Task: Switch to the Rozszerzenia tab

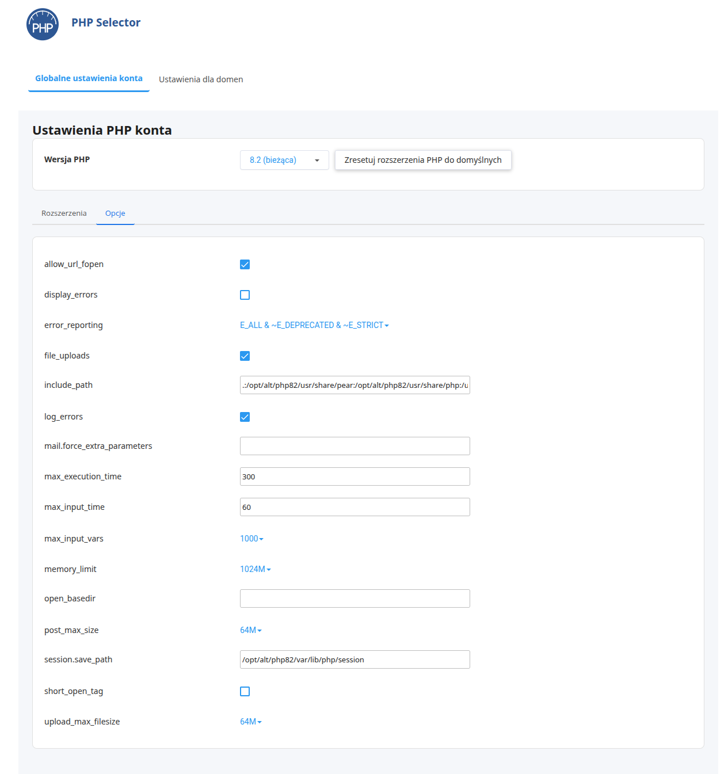Action: point(64,213)
